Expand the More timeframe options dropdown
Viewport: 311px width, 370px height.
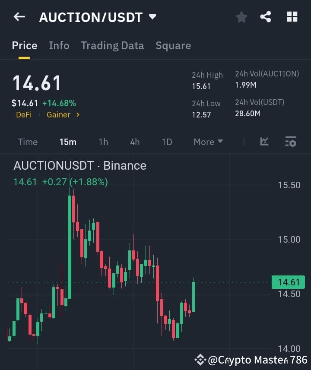coord(208,142)
